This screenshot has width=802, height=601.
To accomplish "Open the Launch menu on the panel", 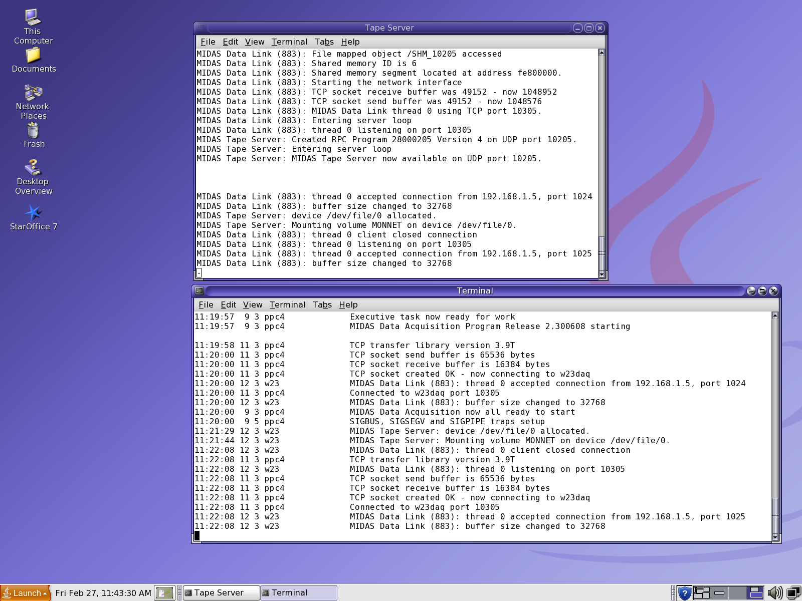I will 26,593.
